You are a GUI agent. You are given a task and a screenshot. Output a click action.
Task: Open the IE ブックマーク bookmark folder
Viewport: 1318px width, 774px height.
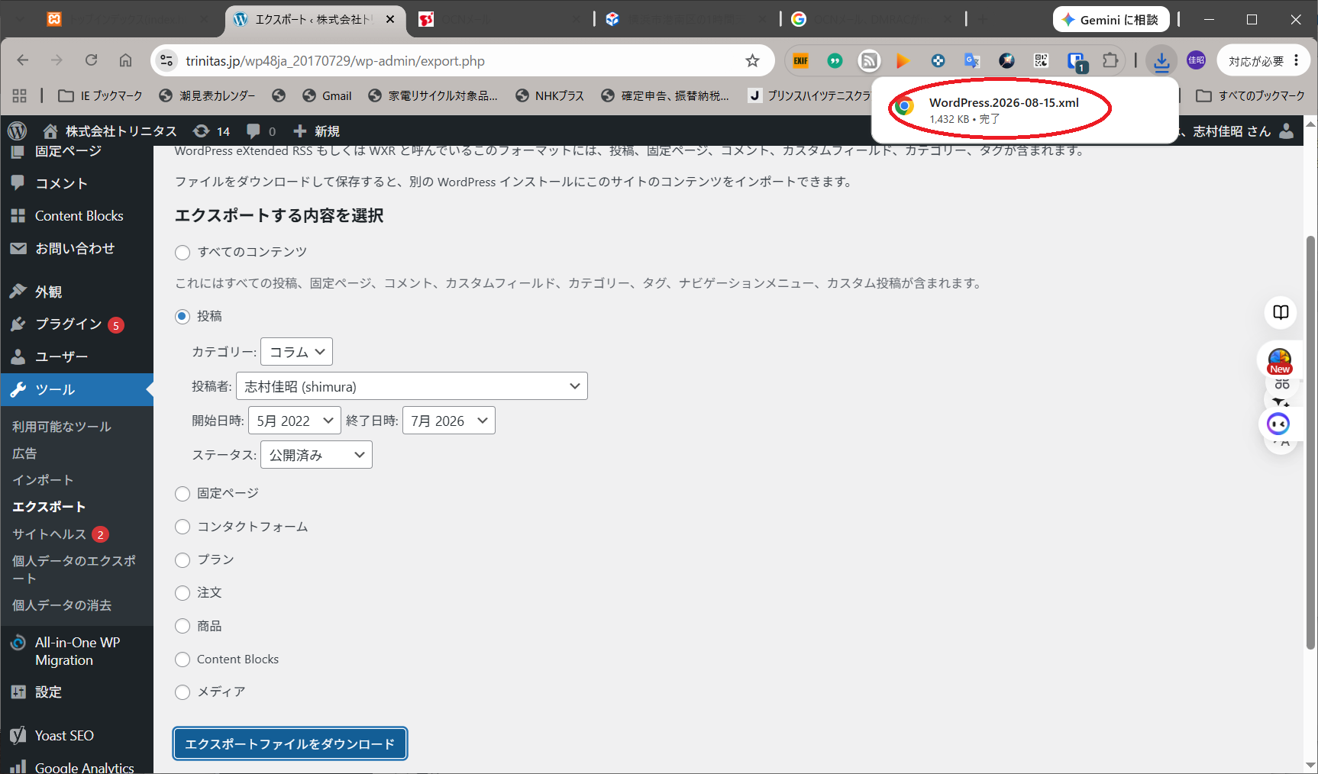[101, 95]
